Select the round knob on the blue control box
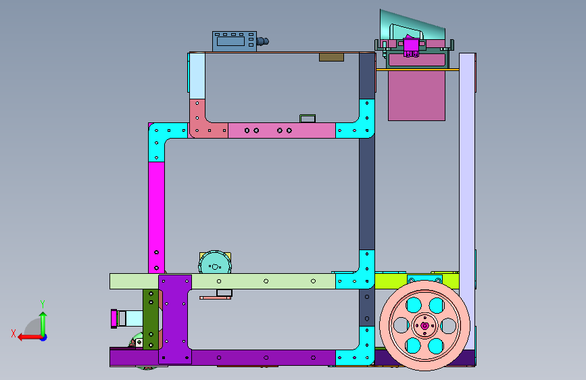Viewport: 586px width, 380px height. click(263, 41)
